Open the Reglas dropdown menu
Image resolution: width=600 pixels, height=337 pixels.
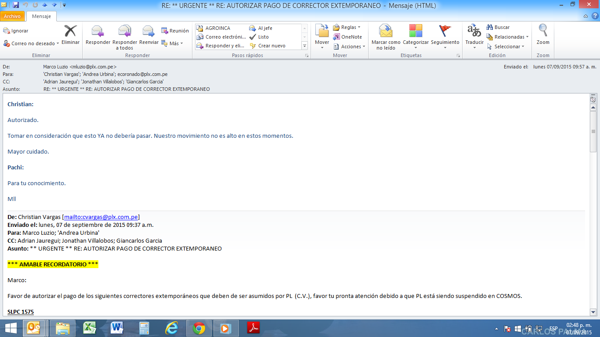pyautogui.click(x=347, y=27)
